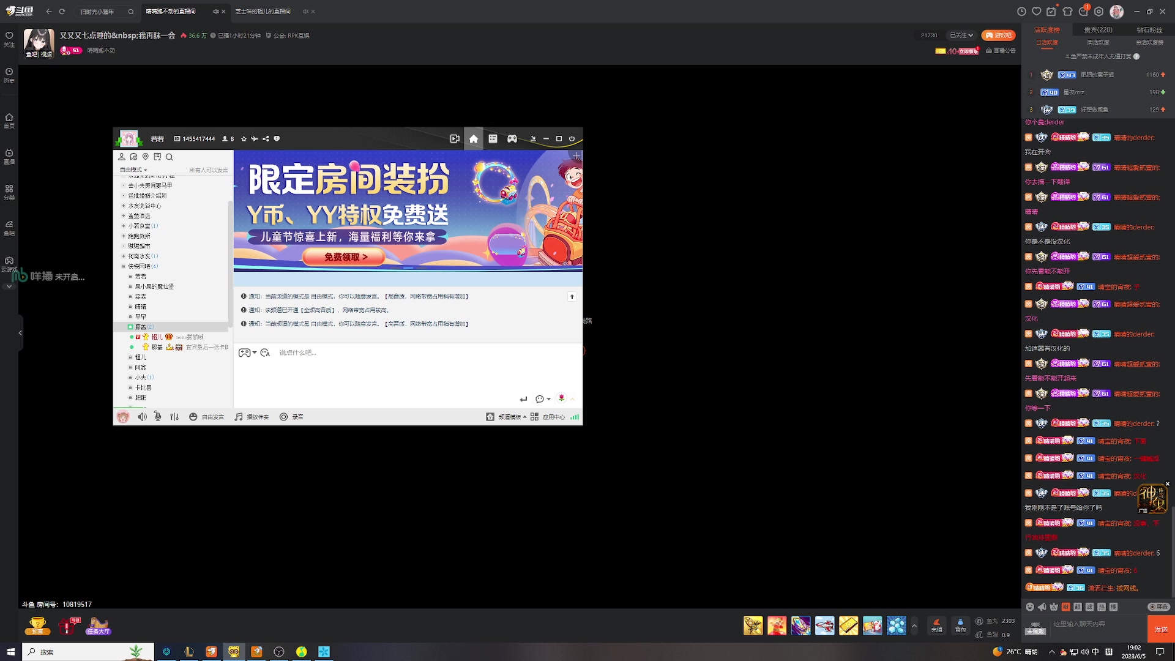Share the YY channel using share icon
The width and height of the screenshot is (1175, 661).
[266, 139]
